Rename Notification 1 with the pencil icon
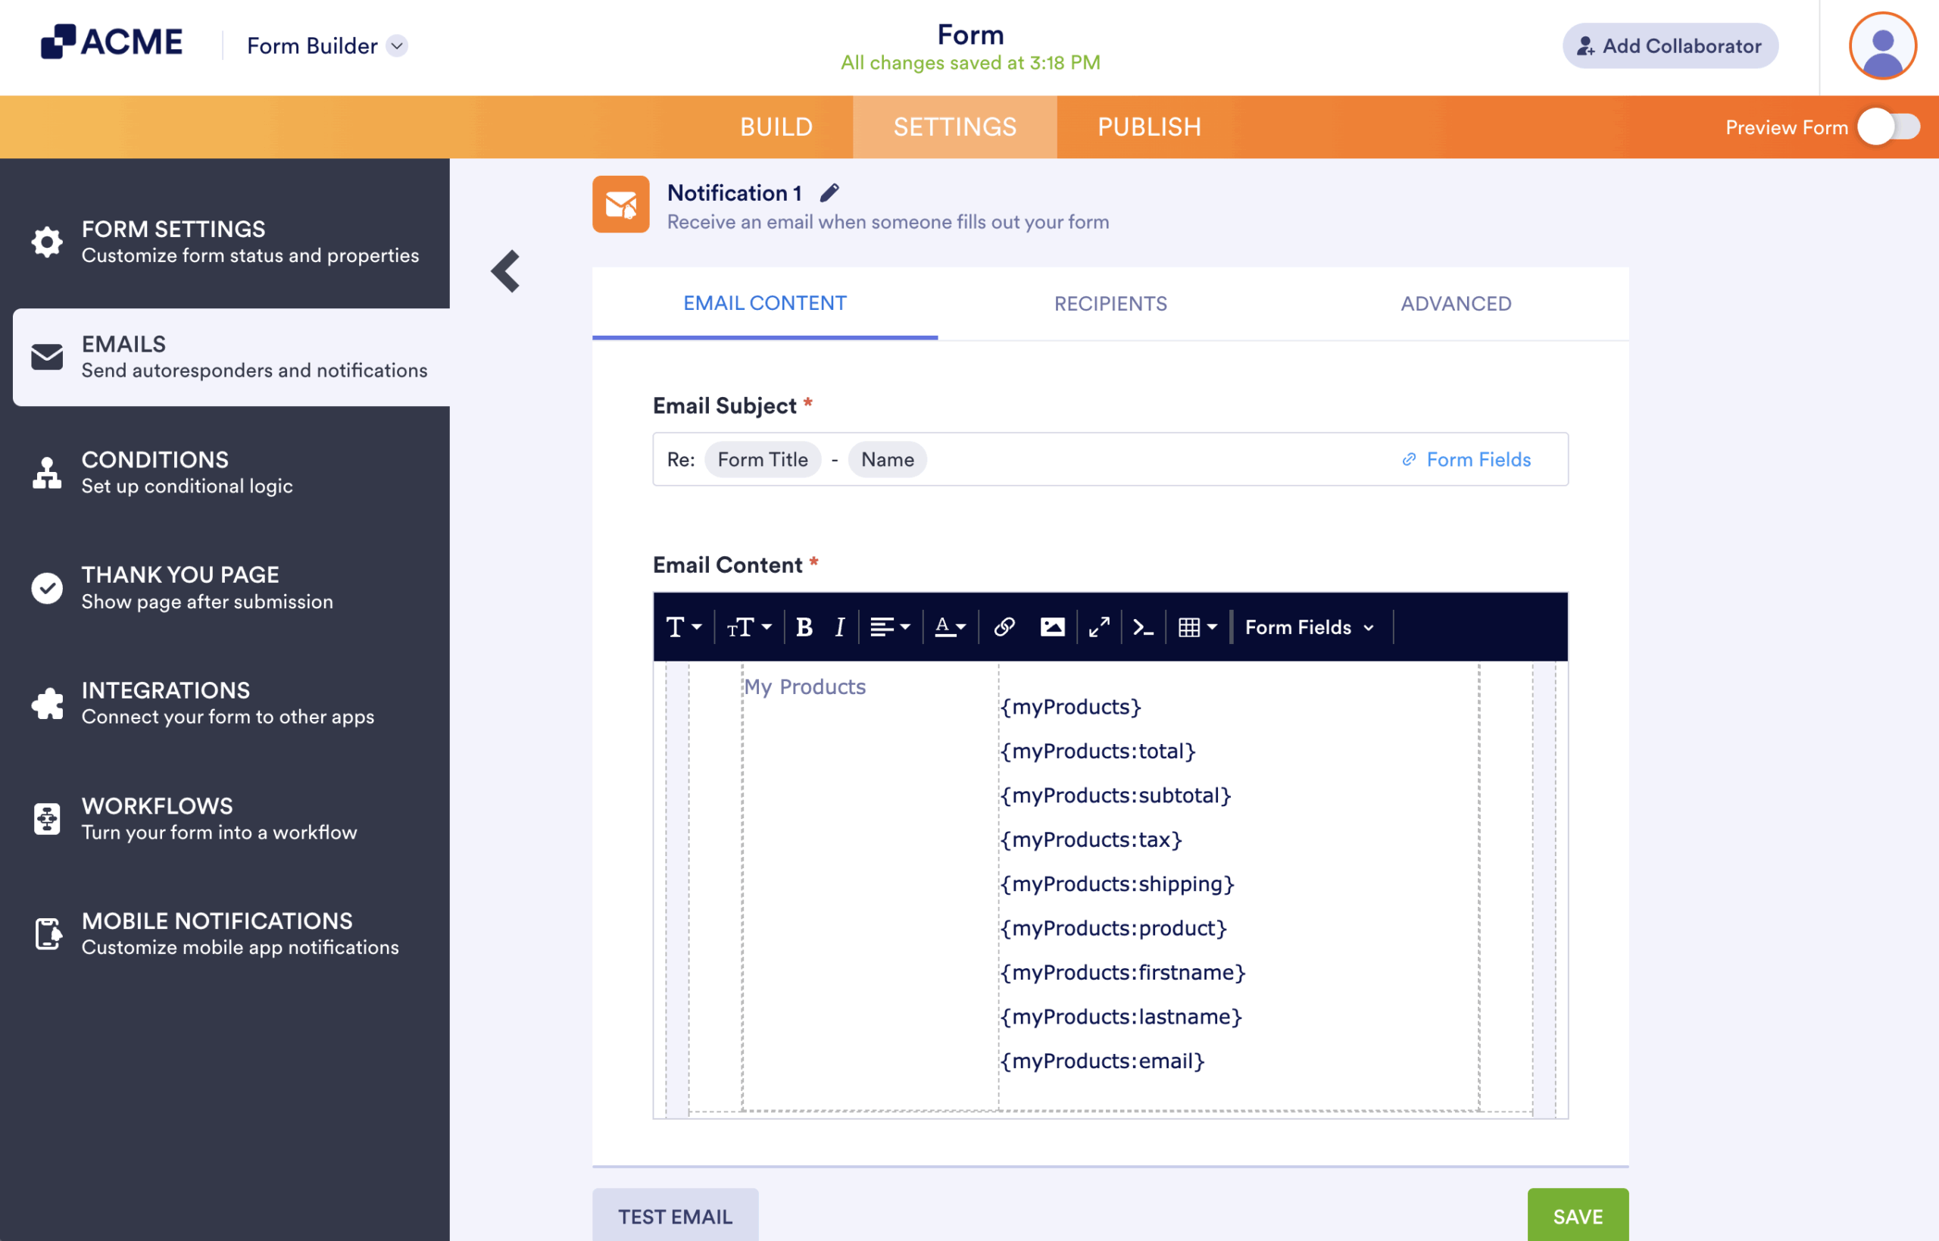 click(829, 192)
